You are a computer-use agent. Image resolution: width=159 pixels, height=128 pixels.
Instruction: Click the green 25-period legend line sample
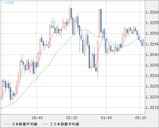coord(45,124)
